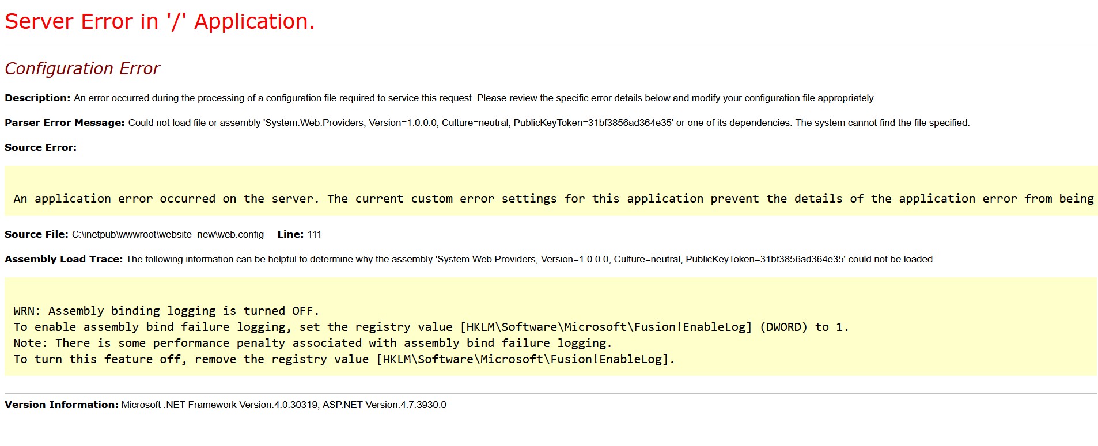Click the 'Parser Error Message:' label
The image size is (1098, 446).
pos(65,123)
